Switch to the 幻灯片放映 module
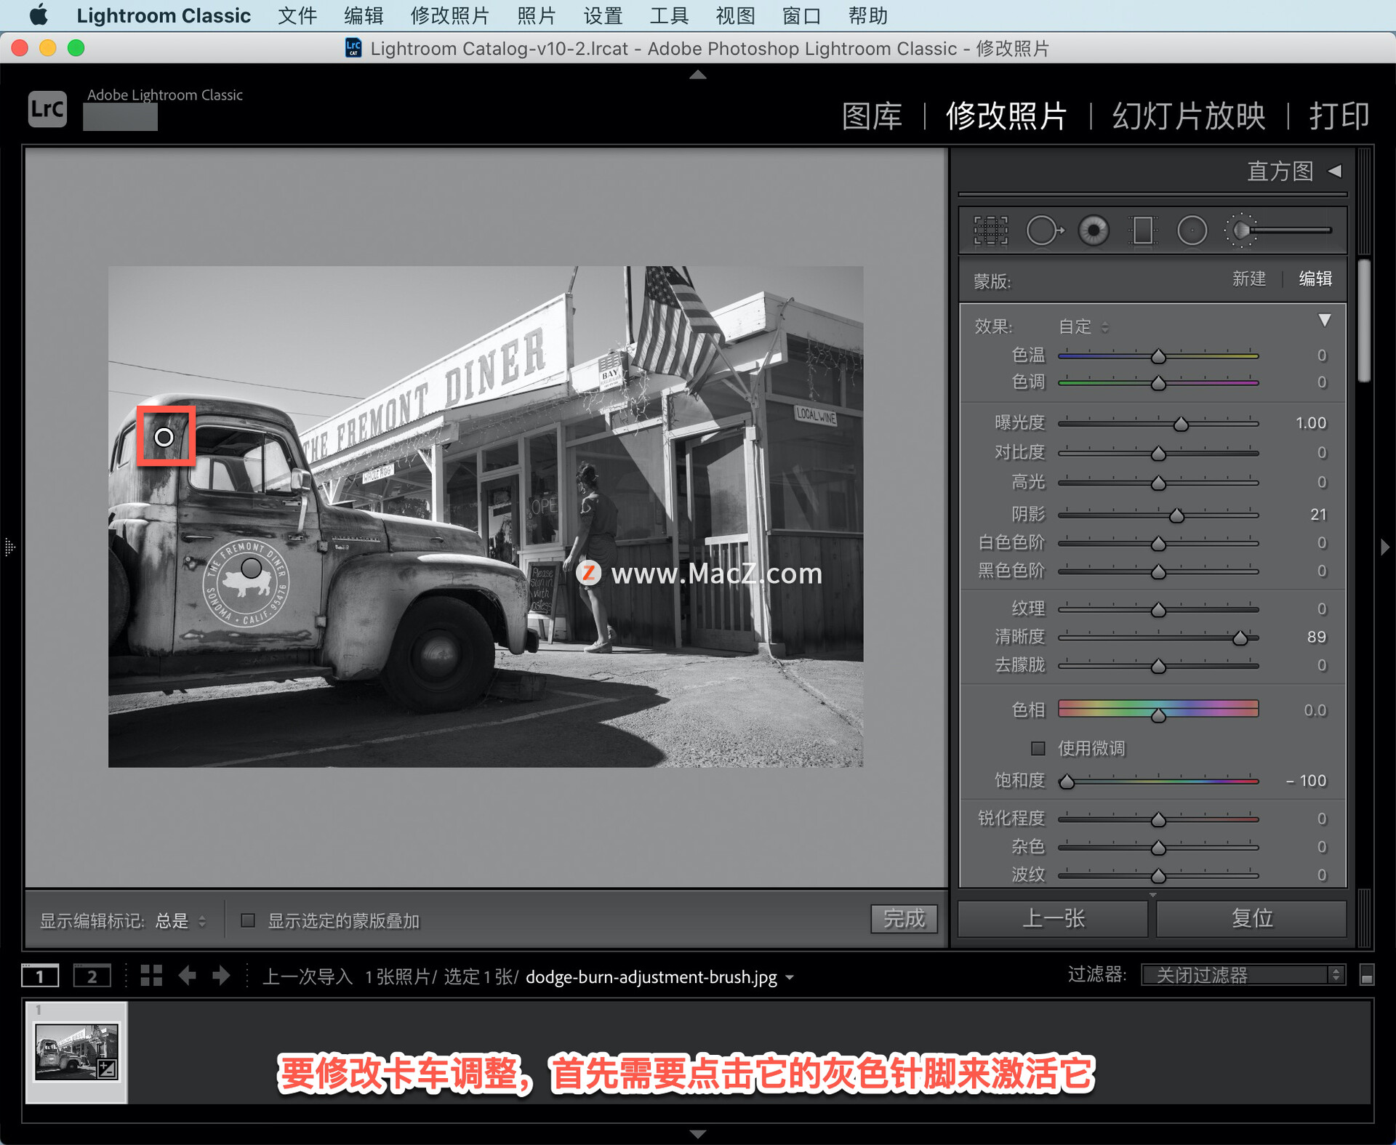 point(1189,116)
